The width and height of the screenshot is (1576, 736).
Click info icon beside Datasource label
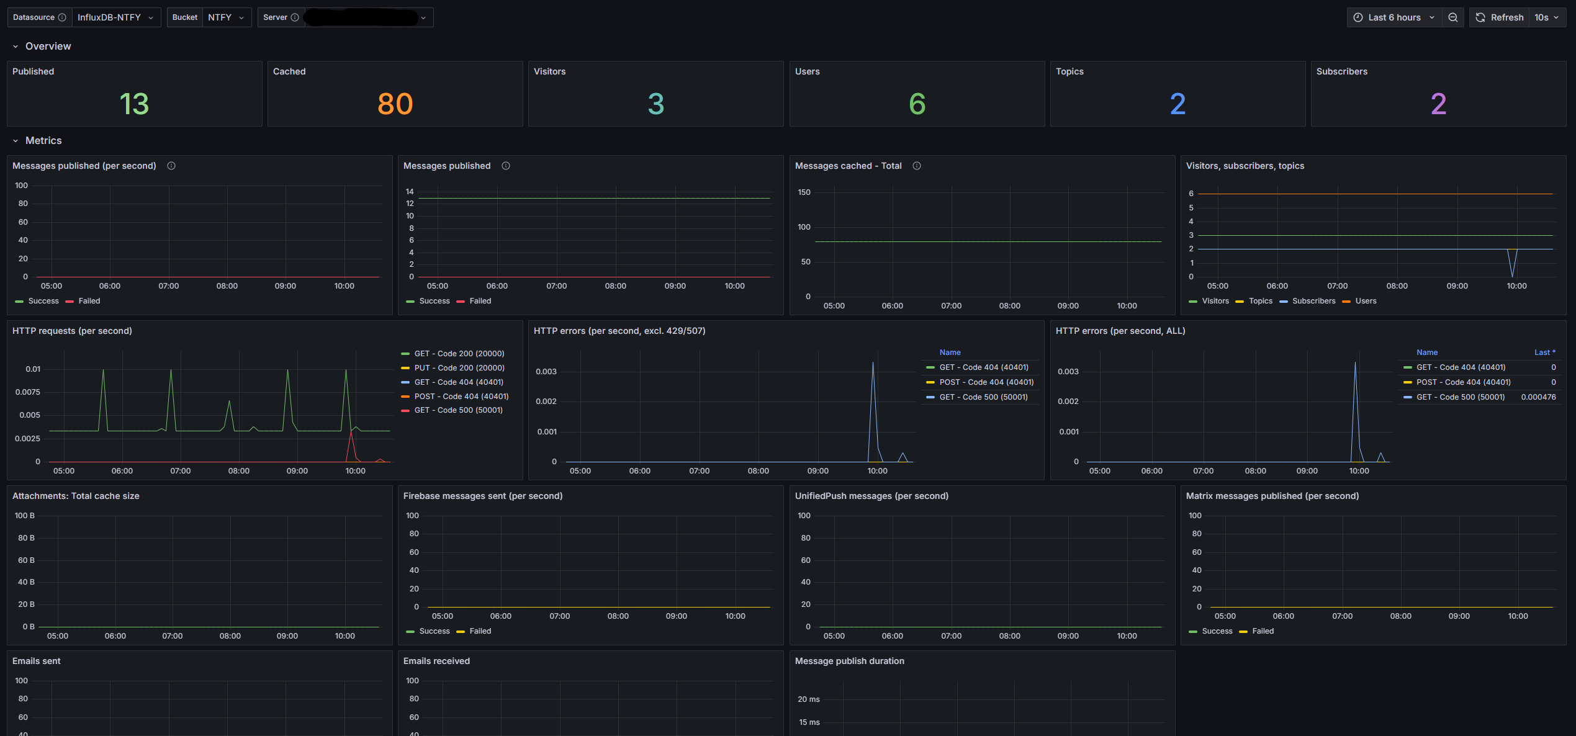click(62, 17)
